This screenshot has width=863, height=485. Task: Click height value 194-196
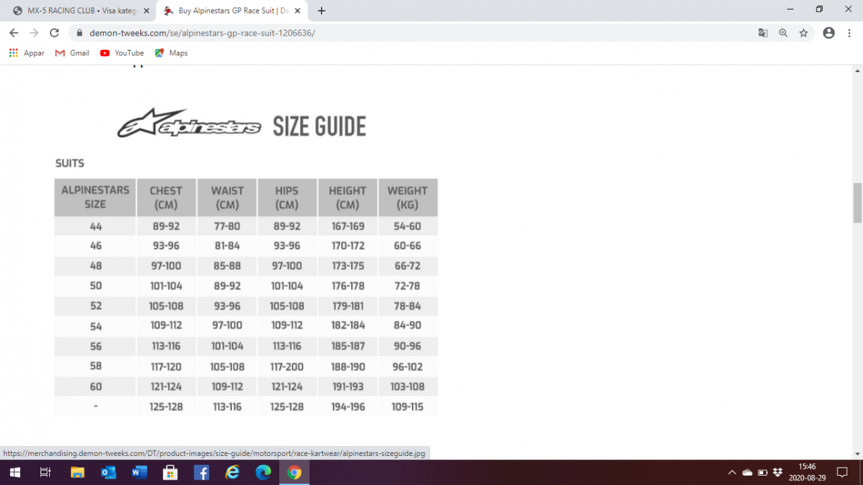348,407
